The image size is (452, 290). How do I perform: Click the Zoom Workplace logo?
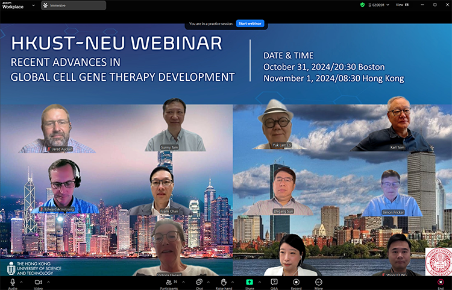13,5
